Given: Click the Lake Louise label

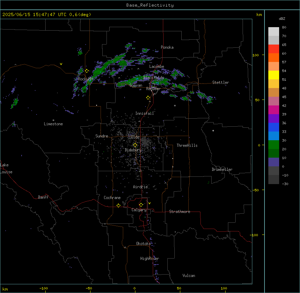Looking at the screenshot, I should (6, 168).
